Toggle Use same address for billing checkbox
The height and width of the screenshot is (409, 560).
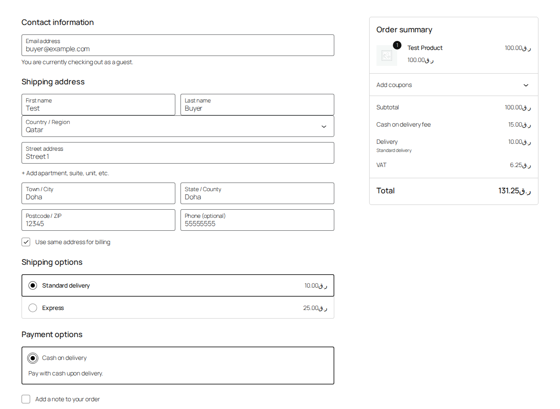click(x=26, y=242)
